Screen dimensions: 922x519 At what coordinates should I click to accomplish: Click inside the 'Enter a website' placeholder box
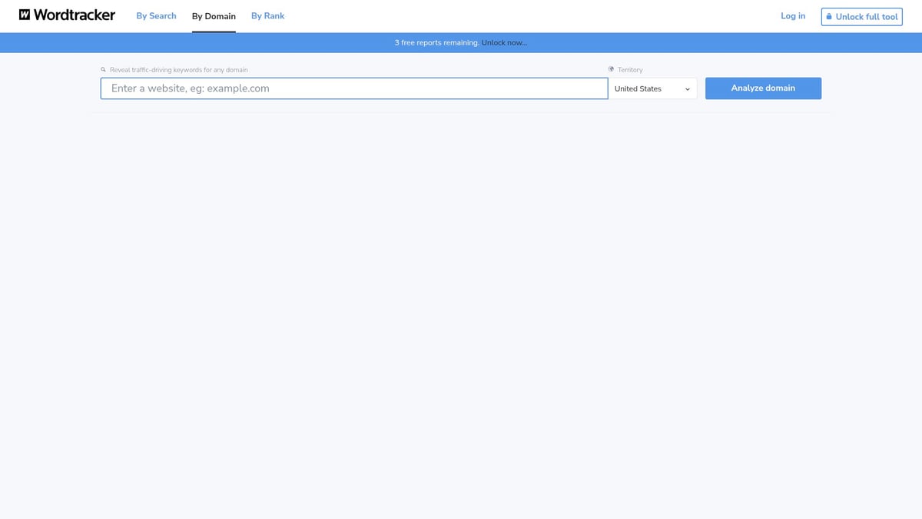(x=353, y=88)
